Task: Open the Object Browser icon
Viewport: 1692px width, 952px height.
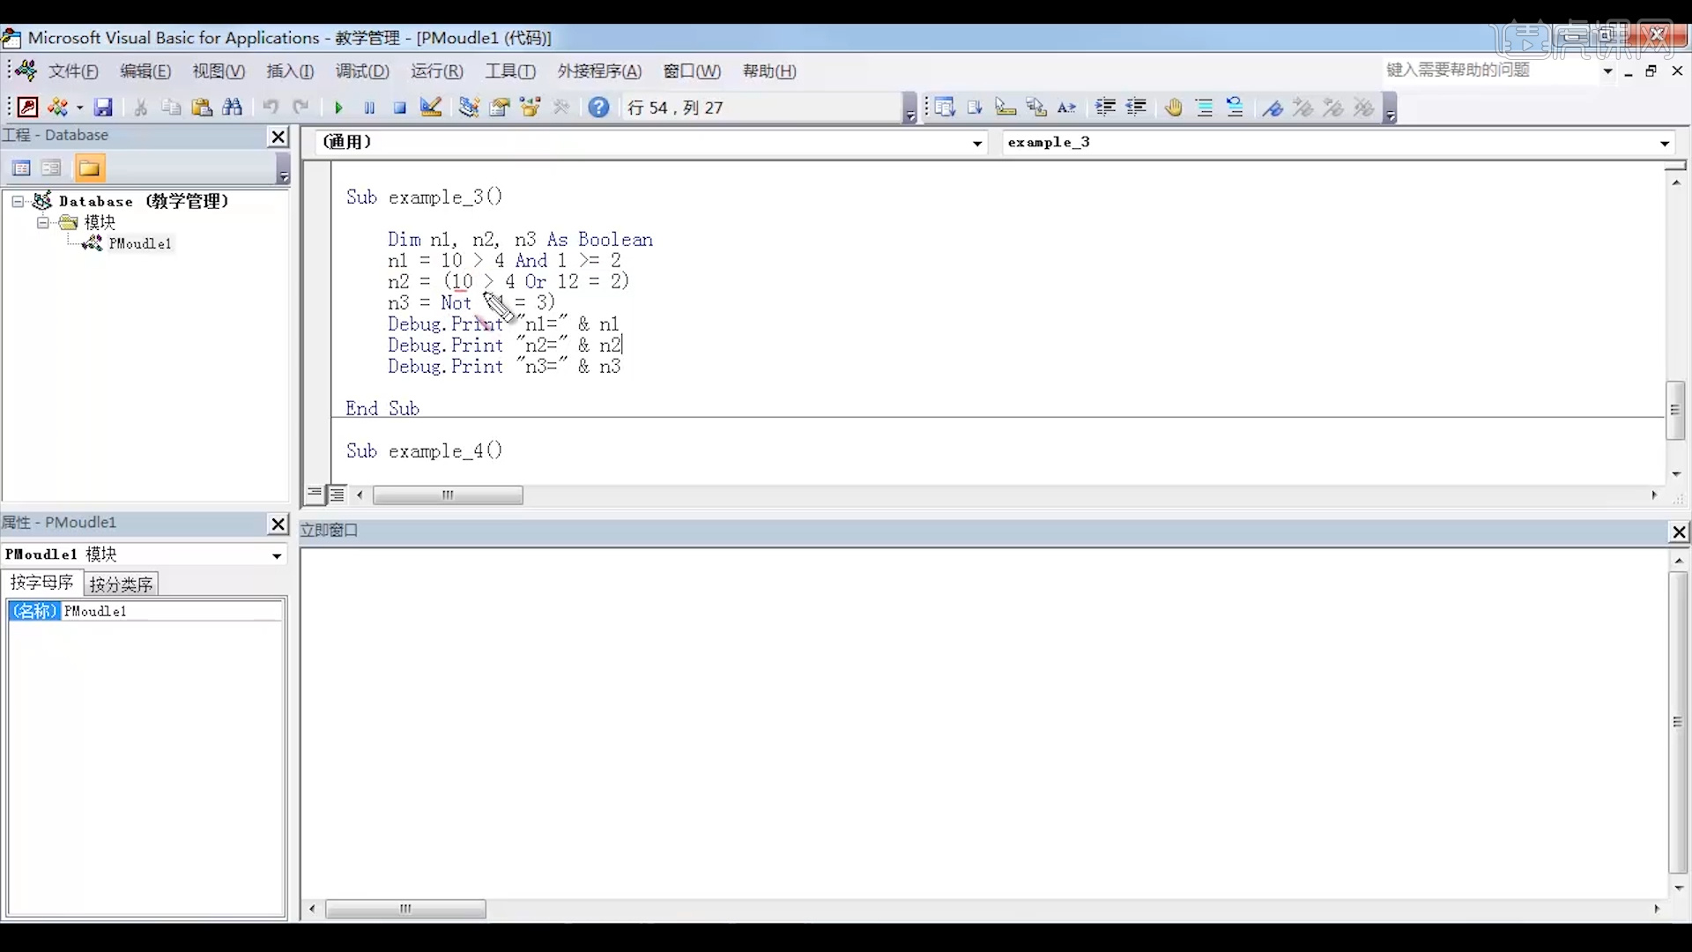Action: [531, 108]
